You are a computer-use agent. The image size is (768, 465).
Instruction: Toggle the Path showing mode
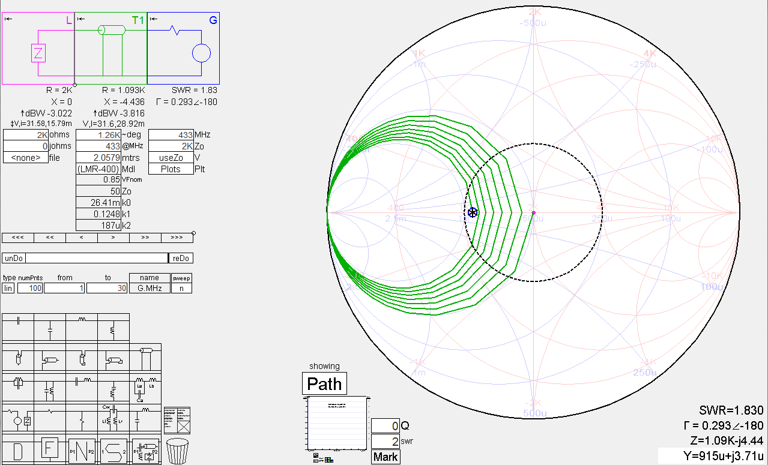click(324, 384)
